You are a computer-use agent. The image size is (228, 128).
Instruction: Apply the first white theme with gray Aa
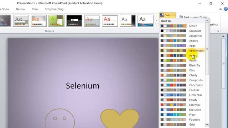21,21
